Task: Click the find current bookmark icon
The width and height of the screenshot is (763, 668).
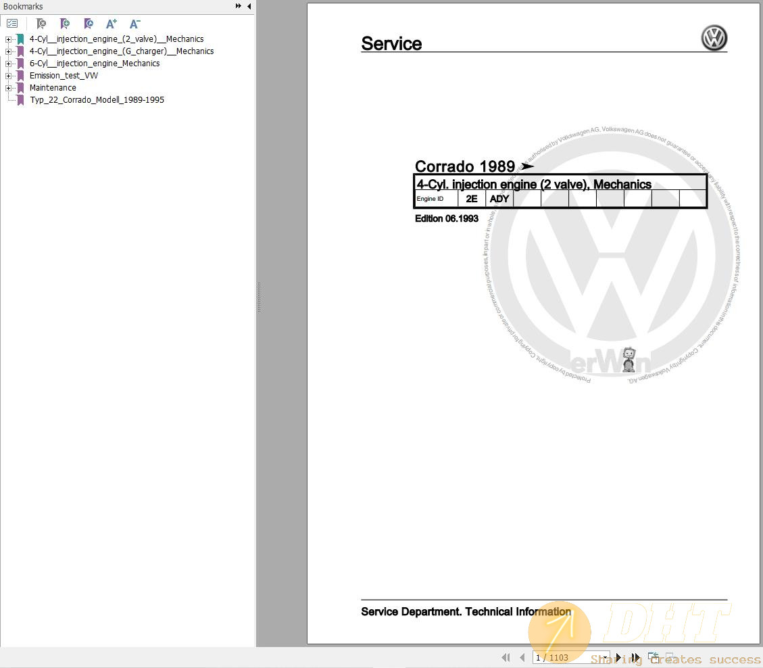Action: 88,24
